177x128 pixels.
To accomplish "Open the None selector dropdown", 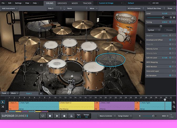I will tap(77, 8).
